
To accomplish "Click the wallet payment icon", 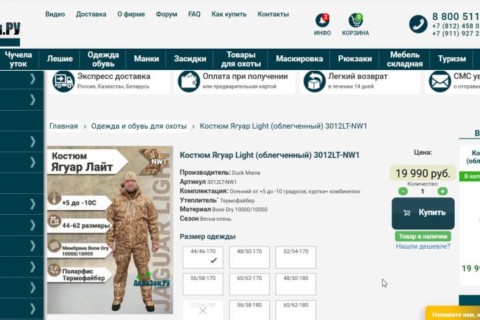I will pos(189,81).
